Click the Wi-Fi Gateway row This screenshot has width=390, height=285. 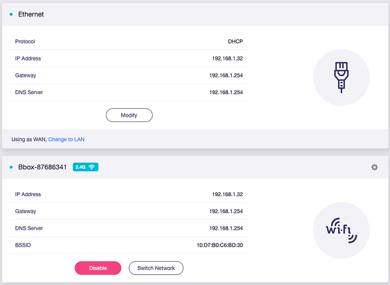pyautogui.click(x=129, y=211)
